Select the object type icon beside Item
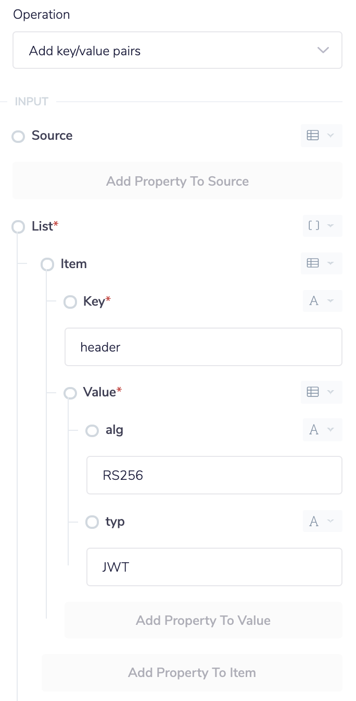Screen dimensions: 356x701 [313, 263]
